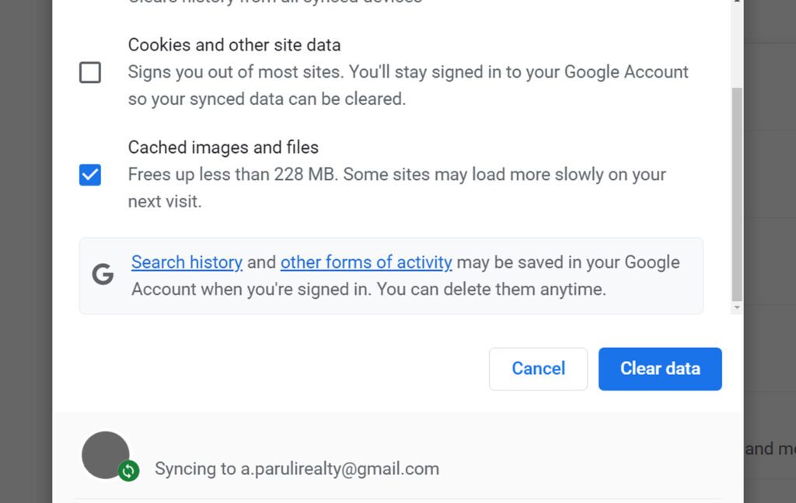Check the Cookies and other site data checkbox
The image size is (796, 503).
[90, 72]
